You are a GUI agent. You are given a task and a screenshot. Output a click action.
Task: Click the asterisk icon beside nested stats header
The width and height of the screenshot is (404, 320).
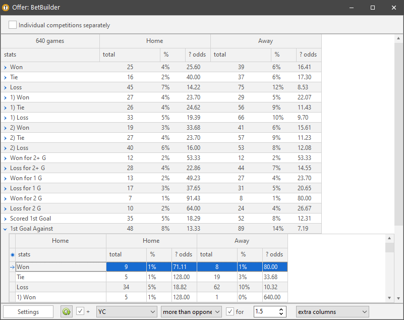click(x=12, y=255)
